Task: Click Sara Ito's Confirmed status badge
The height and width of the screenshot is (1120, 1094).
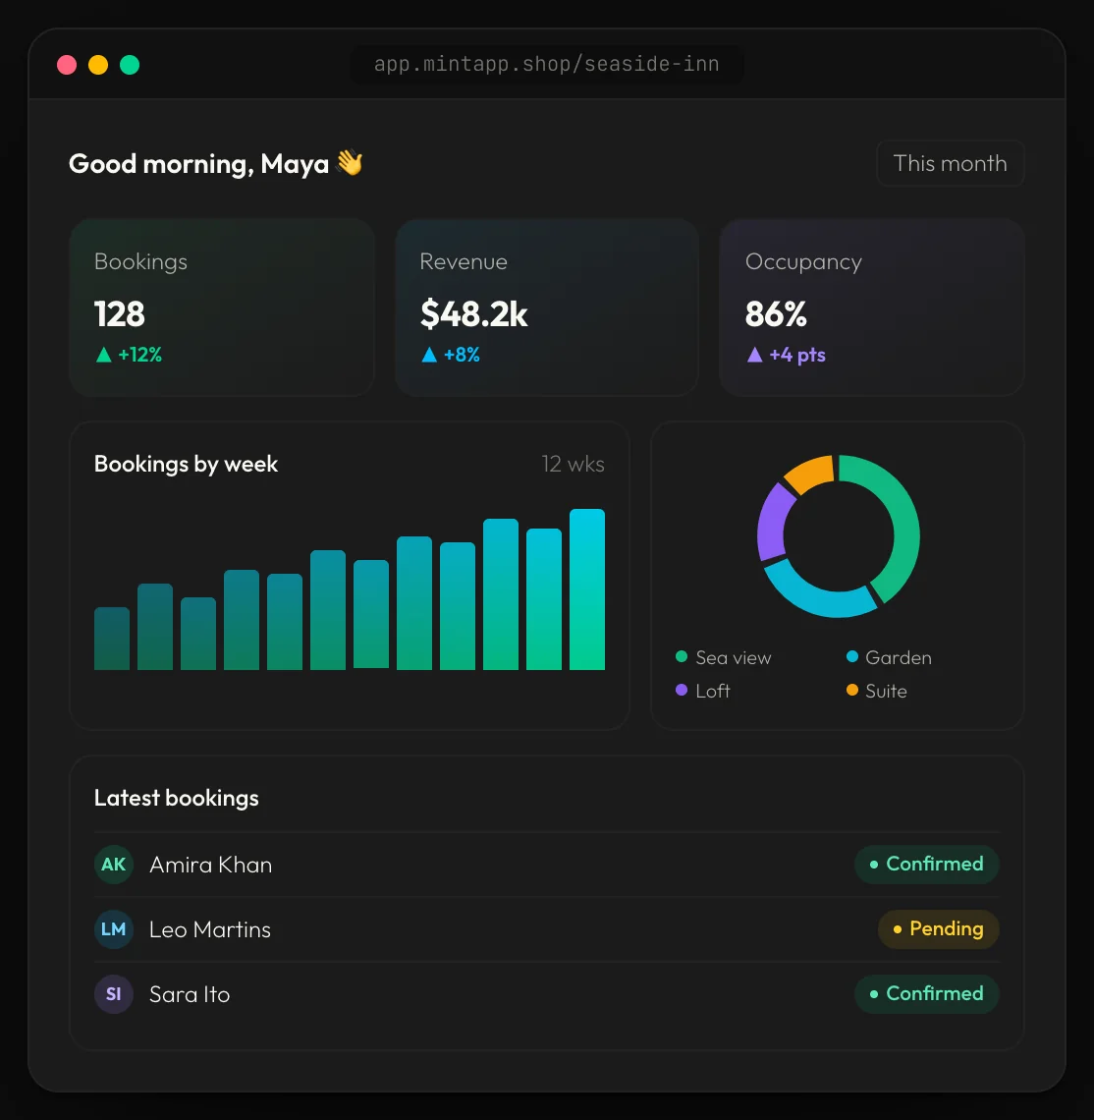Action: pos(926,994)
